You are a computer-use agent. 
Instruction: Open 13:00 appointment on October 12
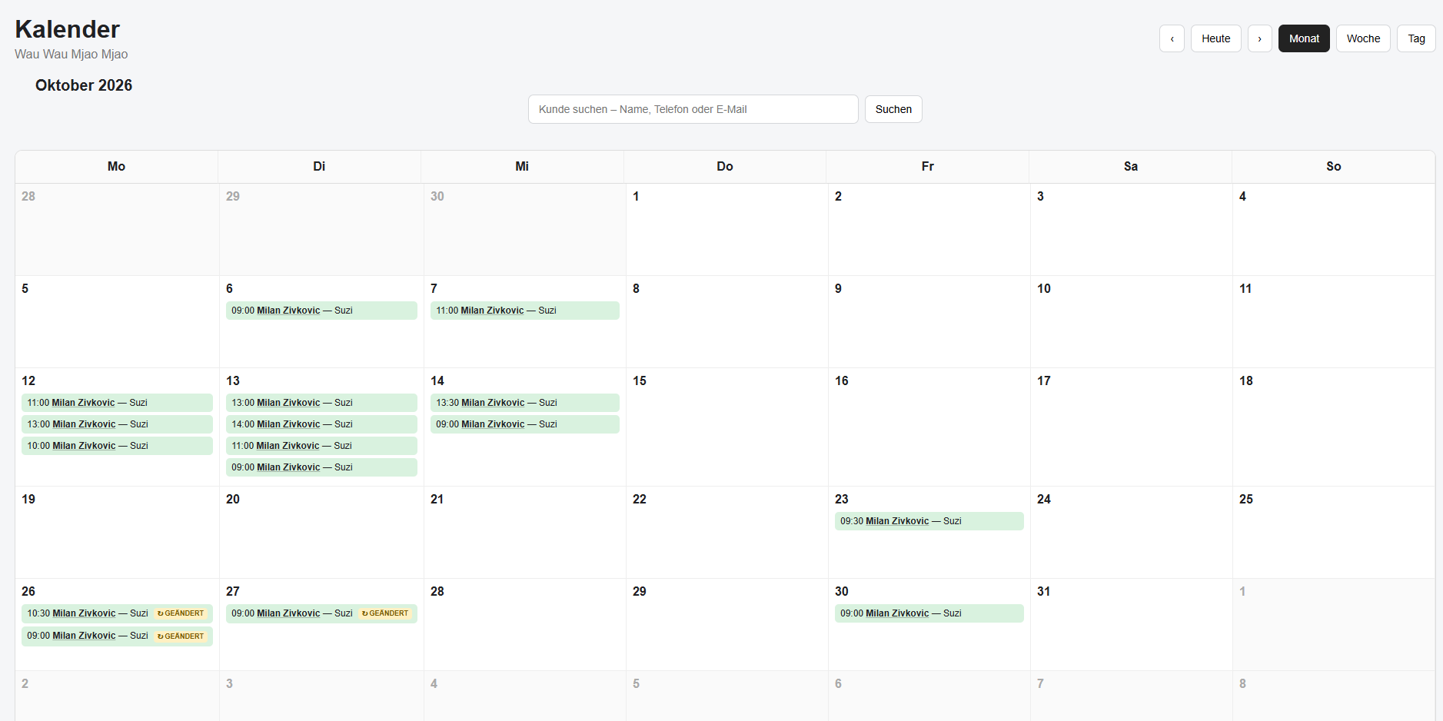point(117,424)
